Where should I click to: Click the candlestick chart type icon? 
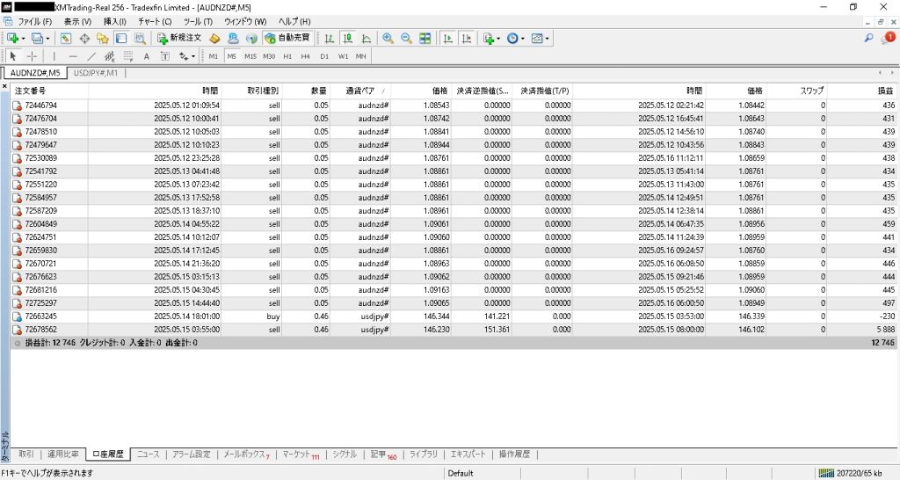tap(347, 38)
